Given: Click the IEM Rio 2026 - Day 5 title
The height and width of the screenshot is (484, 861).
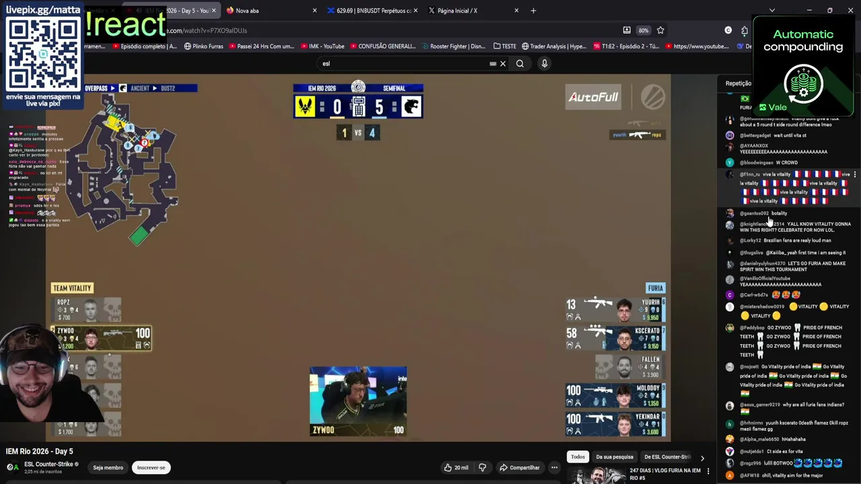Looking at the screenshot, I should tap(39, 452).
